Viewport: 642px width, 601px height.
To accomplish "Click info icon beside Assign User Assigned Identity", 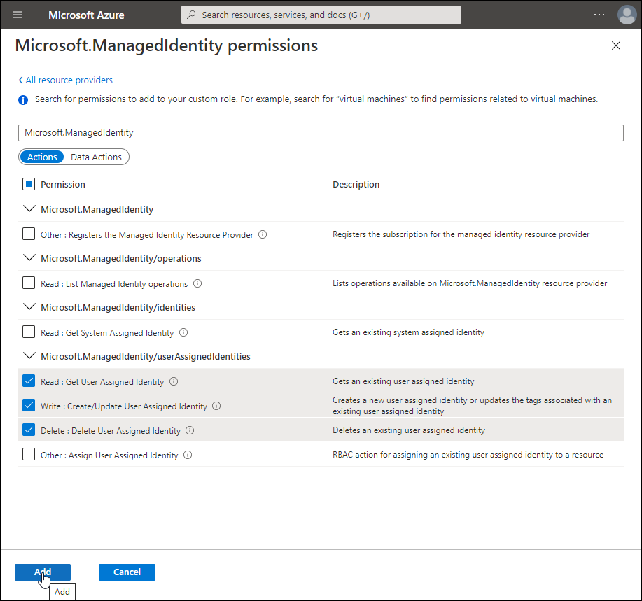I will point(188,455).
